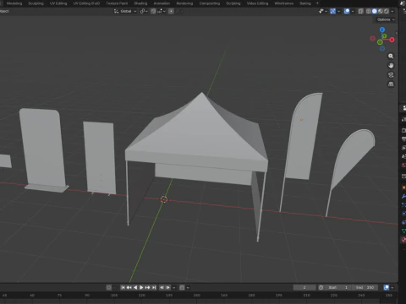Open the viewport shading options dropdown
Viewport: 406px width, 304px height.
392,11
